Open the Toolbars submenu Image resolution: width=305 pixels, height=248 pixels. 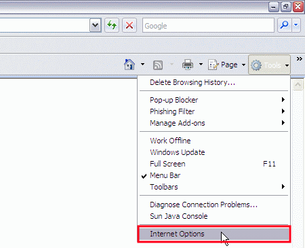[213, 187]
